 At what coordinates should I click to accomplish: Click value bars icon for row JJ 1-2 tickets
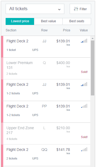tap(84, 84)
